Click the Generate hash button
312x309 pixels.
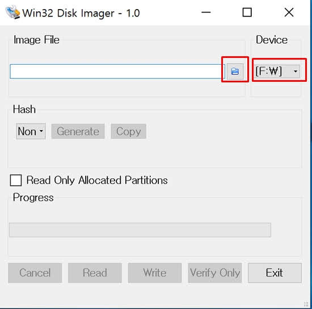click(78, 131)
